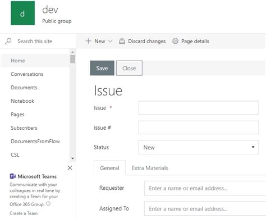Click the navigation scrollbar down arrow
The width and height of the screenshot is (266, 219).
pos(72,158)
